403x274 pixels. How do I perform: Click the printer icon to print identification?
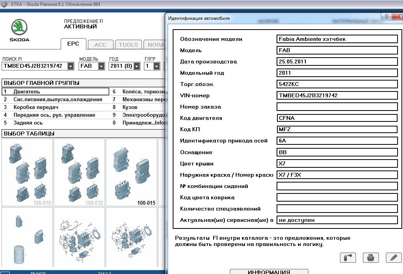371,257
